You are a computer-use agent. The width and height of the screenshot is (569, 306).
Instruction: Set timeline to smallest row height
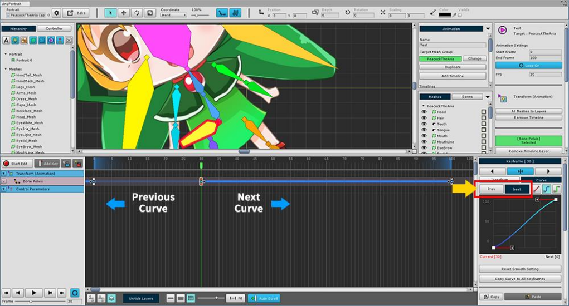171,298
